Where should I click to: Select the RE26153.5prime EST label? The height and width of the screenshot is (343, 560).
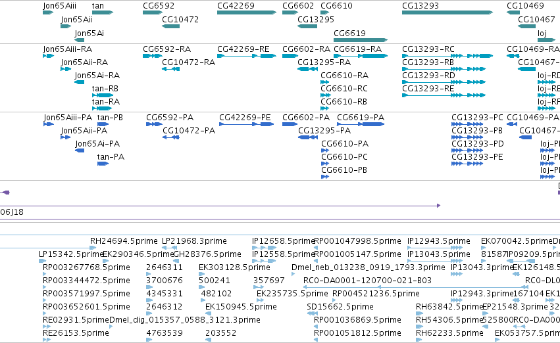tap(76, 333)
